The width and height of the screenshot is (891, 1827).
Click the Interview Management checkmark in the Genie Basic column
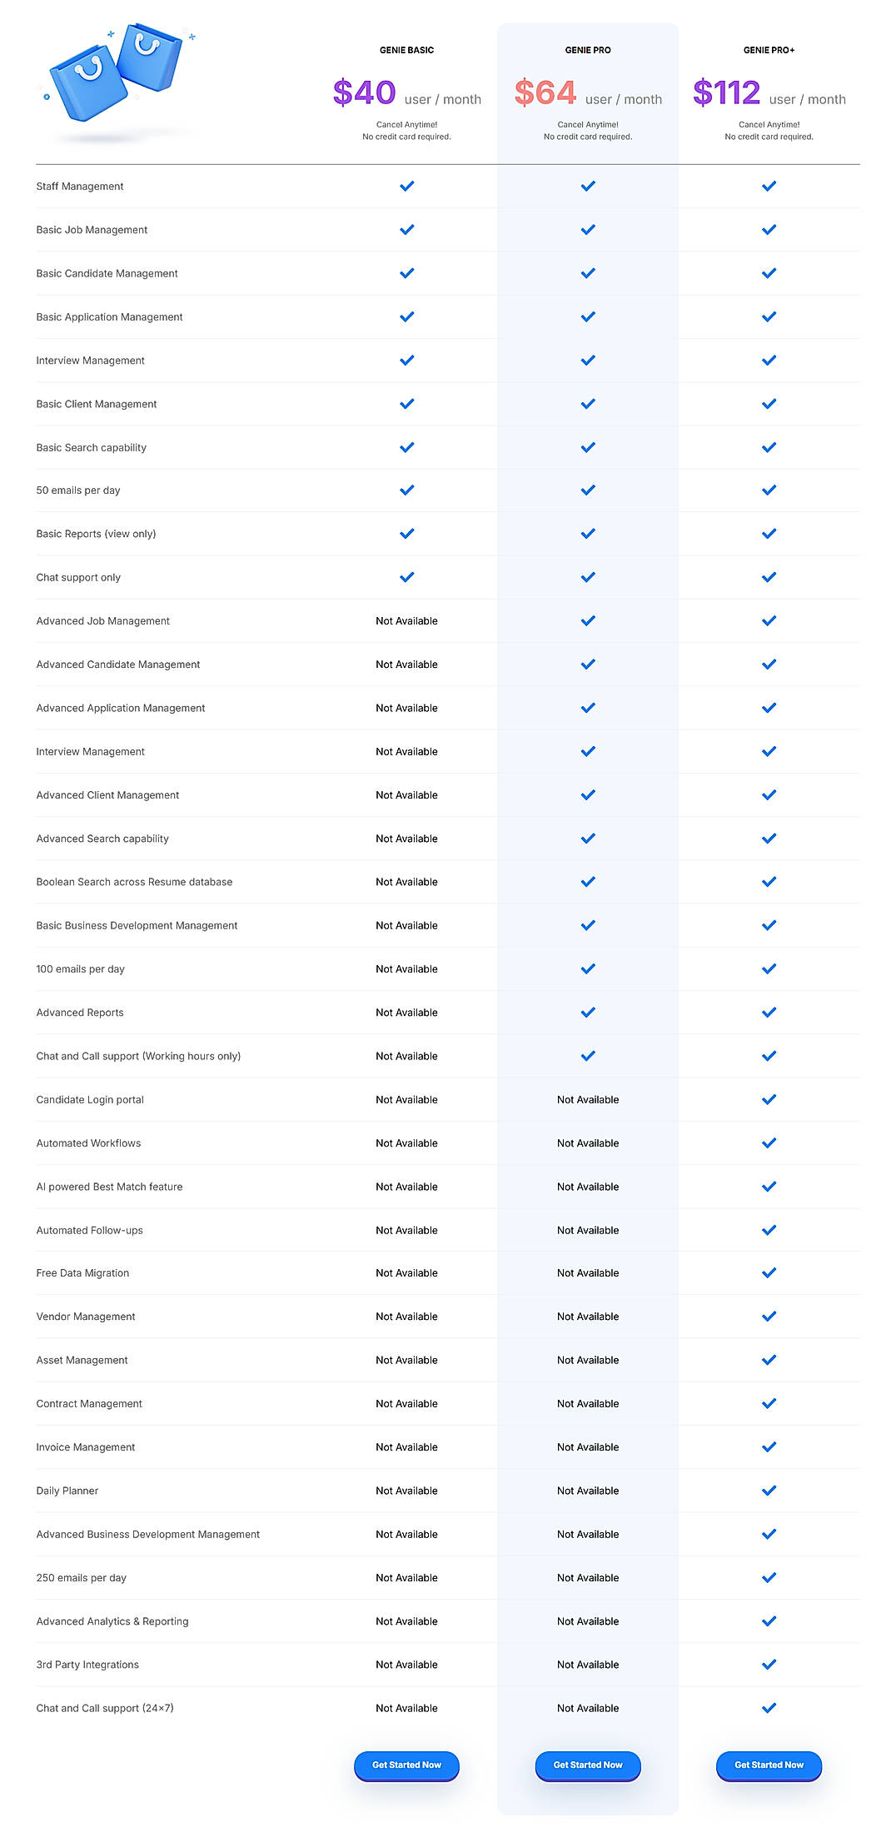[406, 360]
